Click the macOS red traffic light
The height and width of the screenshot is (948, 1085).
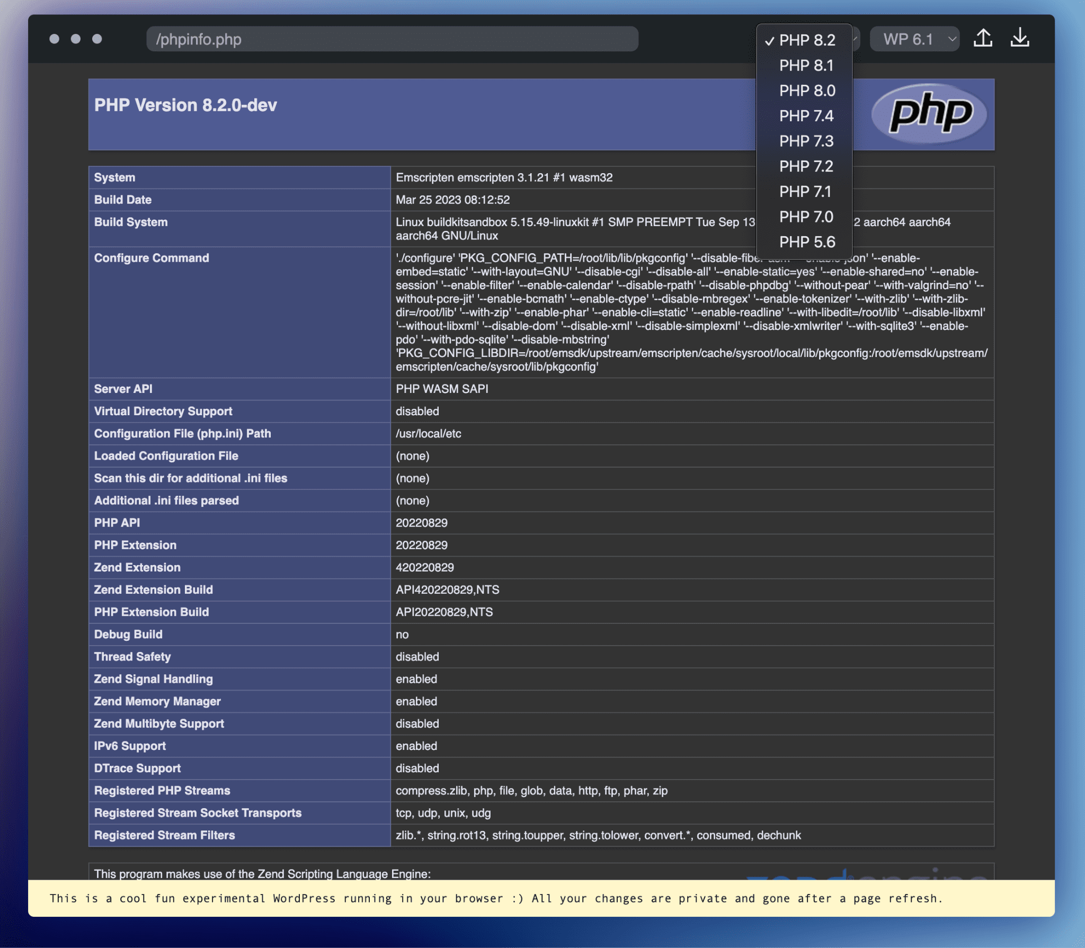52,39
